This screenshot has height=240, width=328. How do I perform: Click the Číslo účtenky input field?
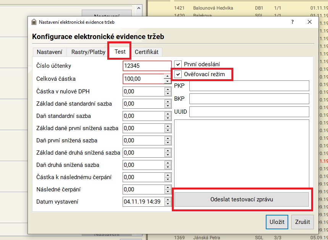[147, 66]
